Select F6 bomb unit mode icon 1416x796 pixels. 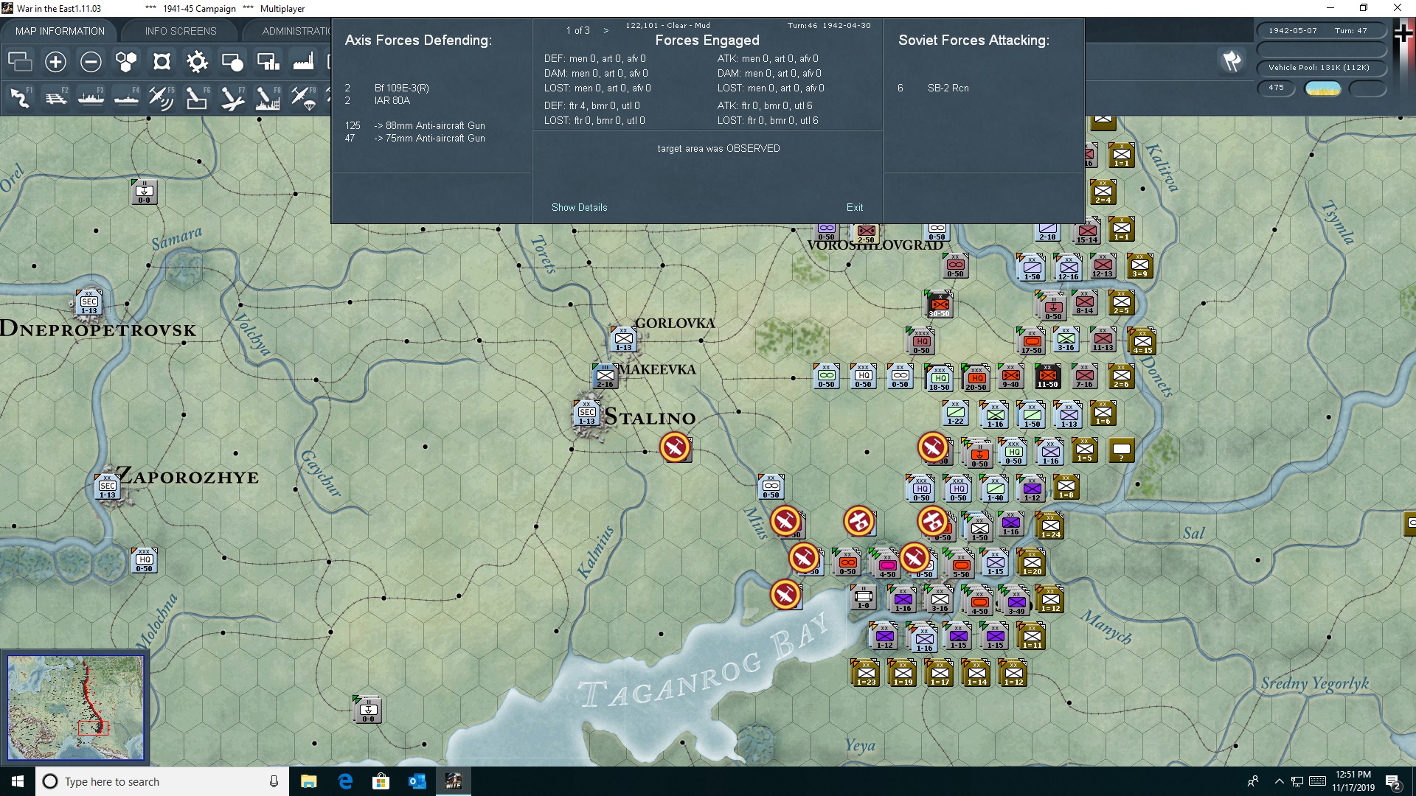pyautogui.click(x=197, y=98)
